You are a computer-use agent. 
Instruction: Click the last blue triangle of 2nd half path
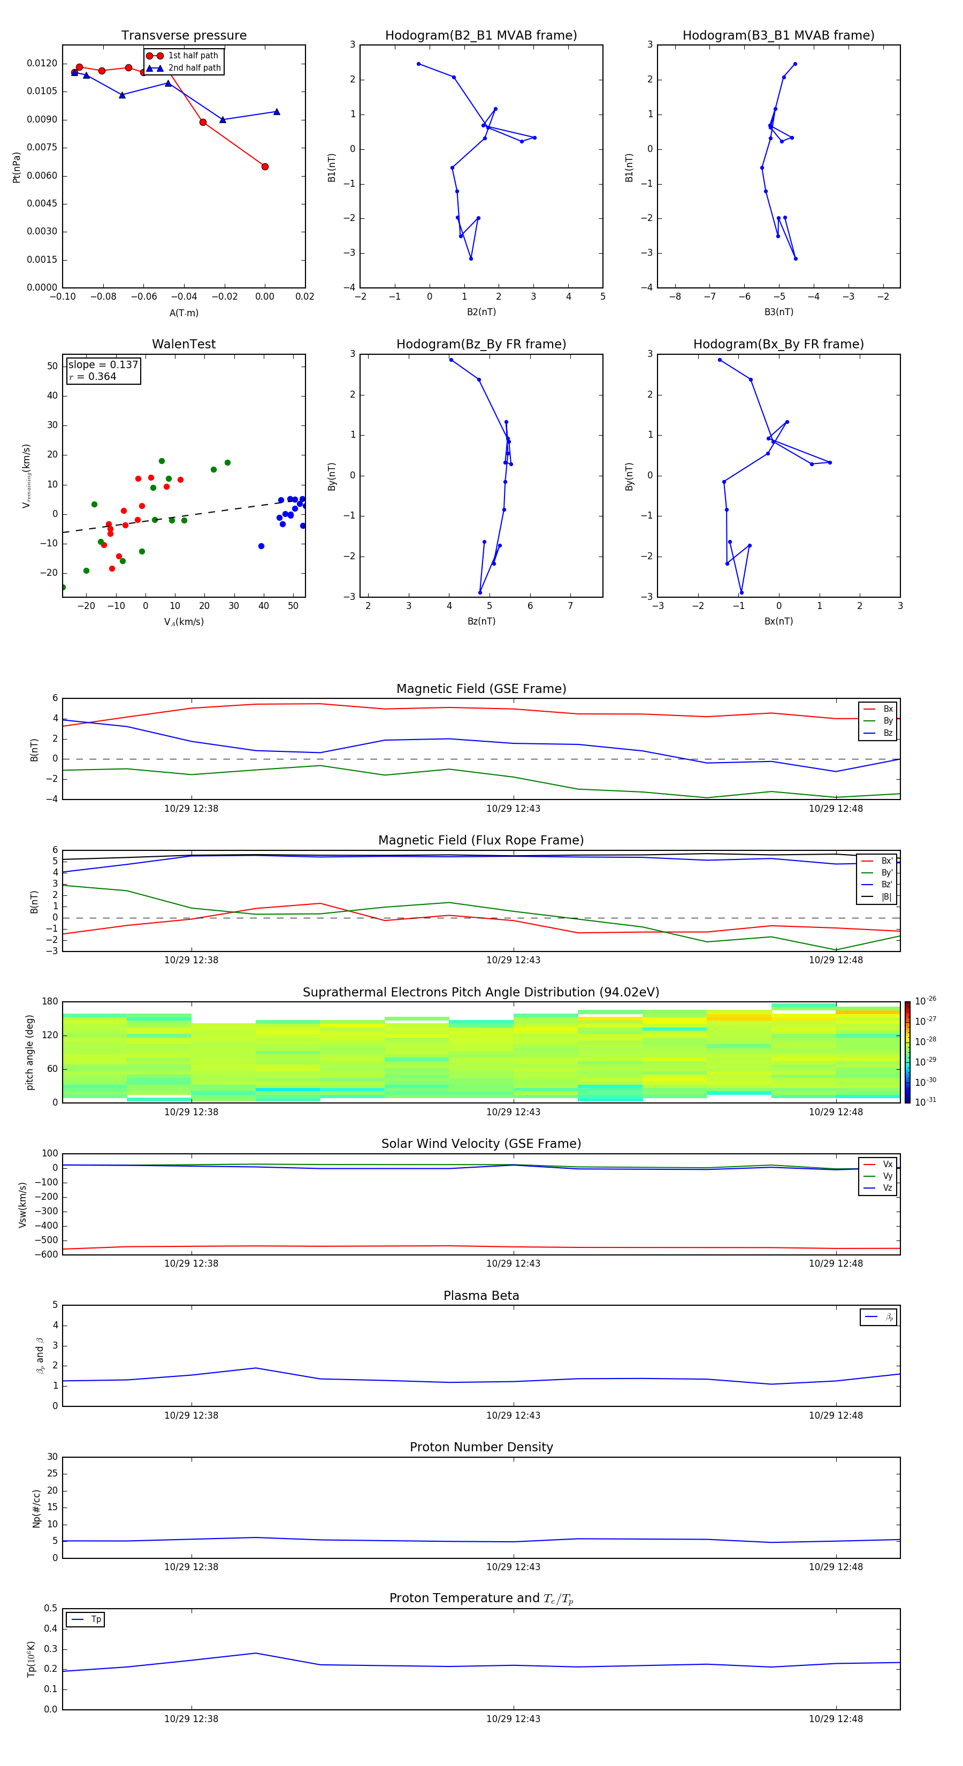tap(277, 112)
